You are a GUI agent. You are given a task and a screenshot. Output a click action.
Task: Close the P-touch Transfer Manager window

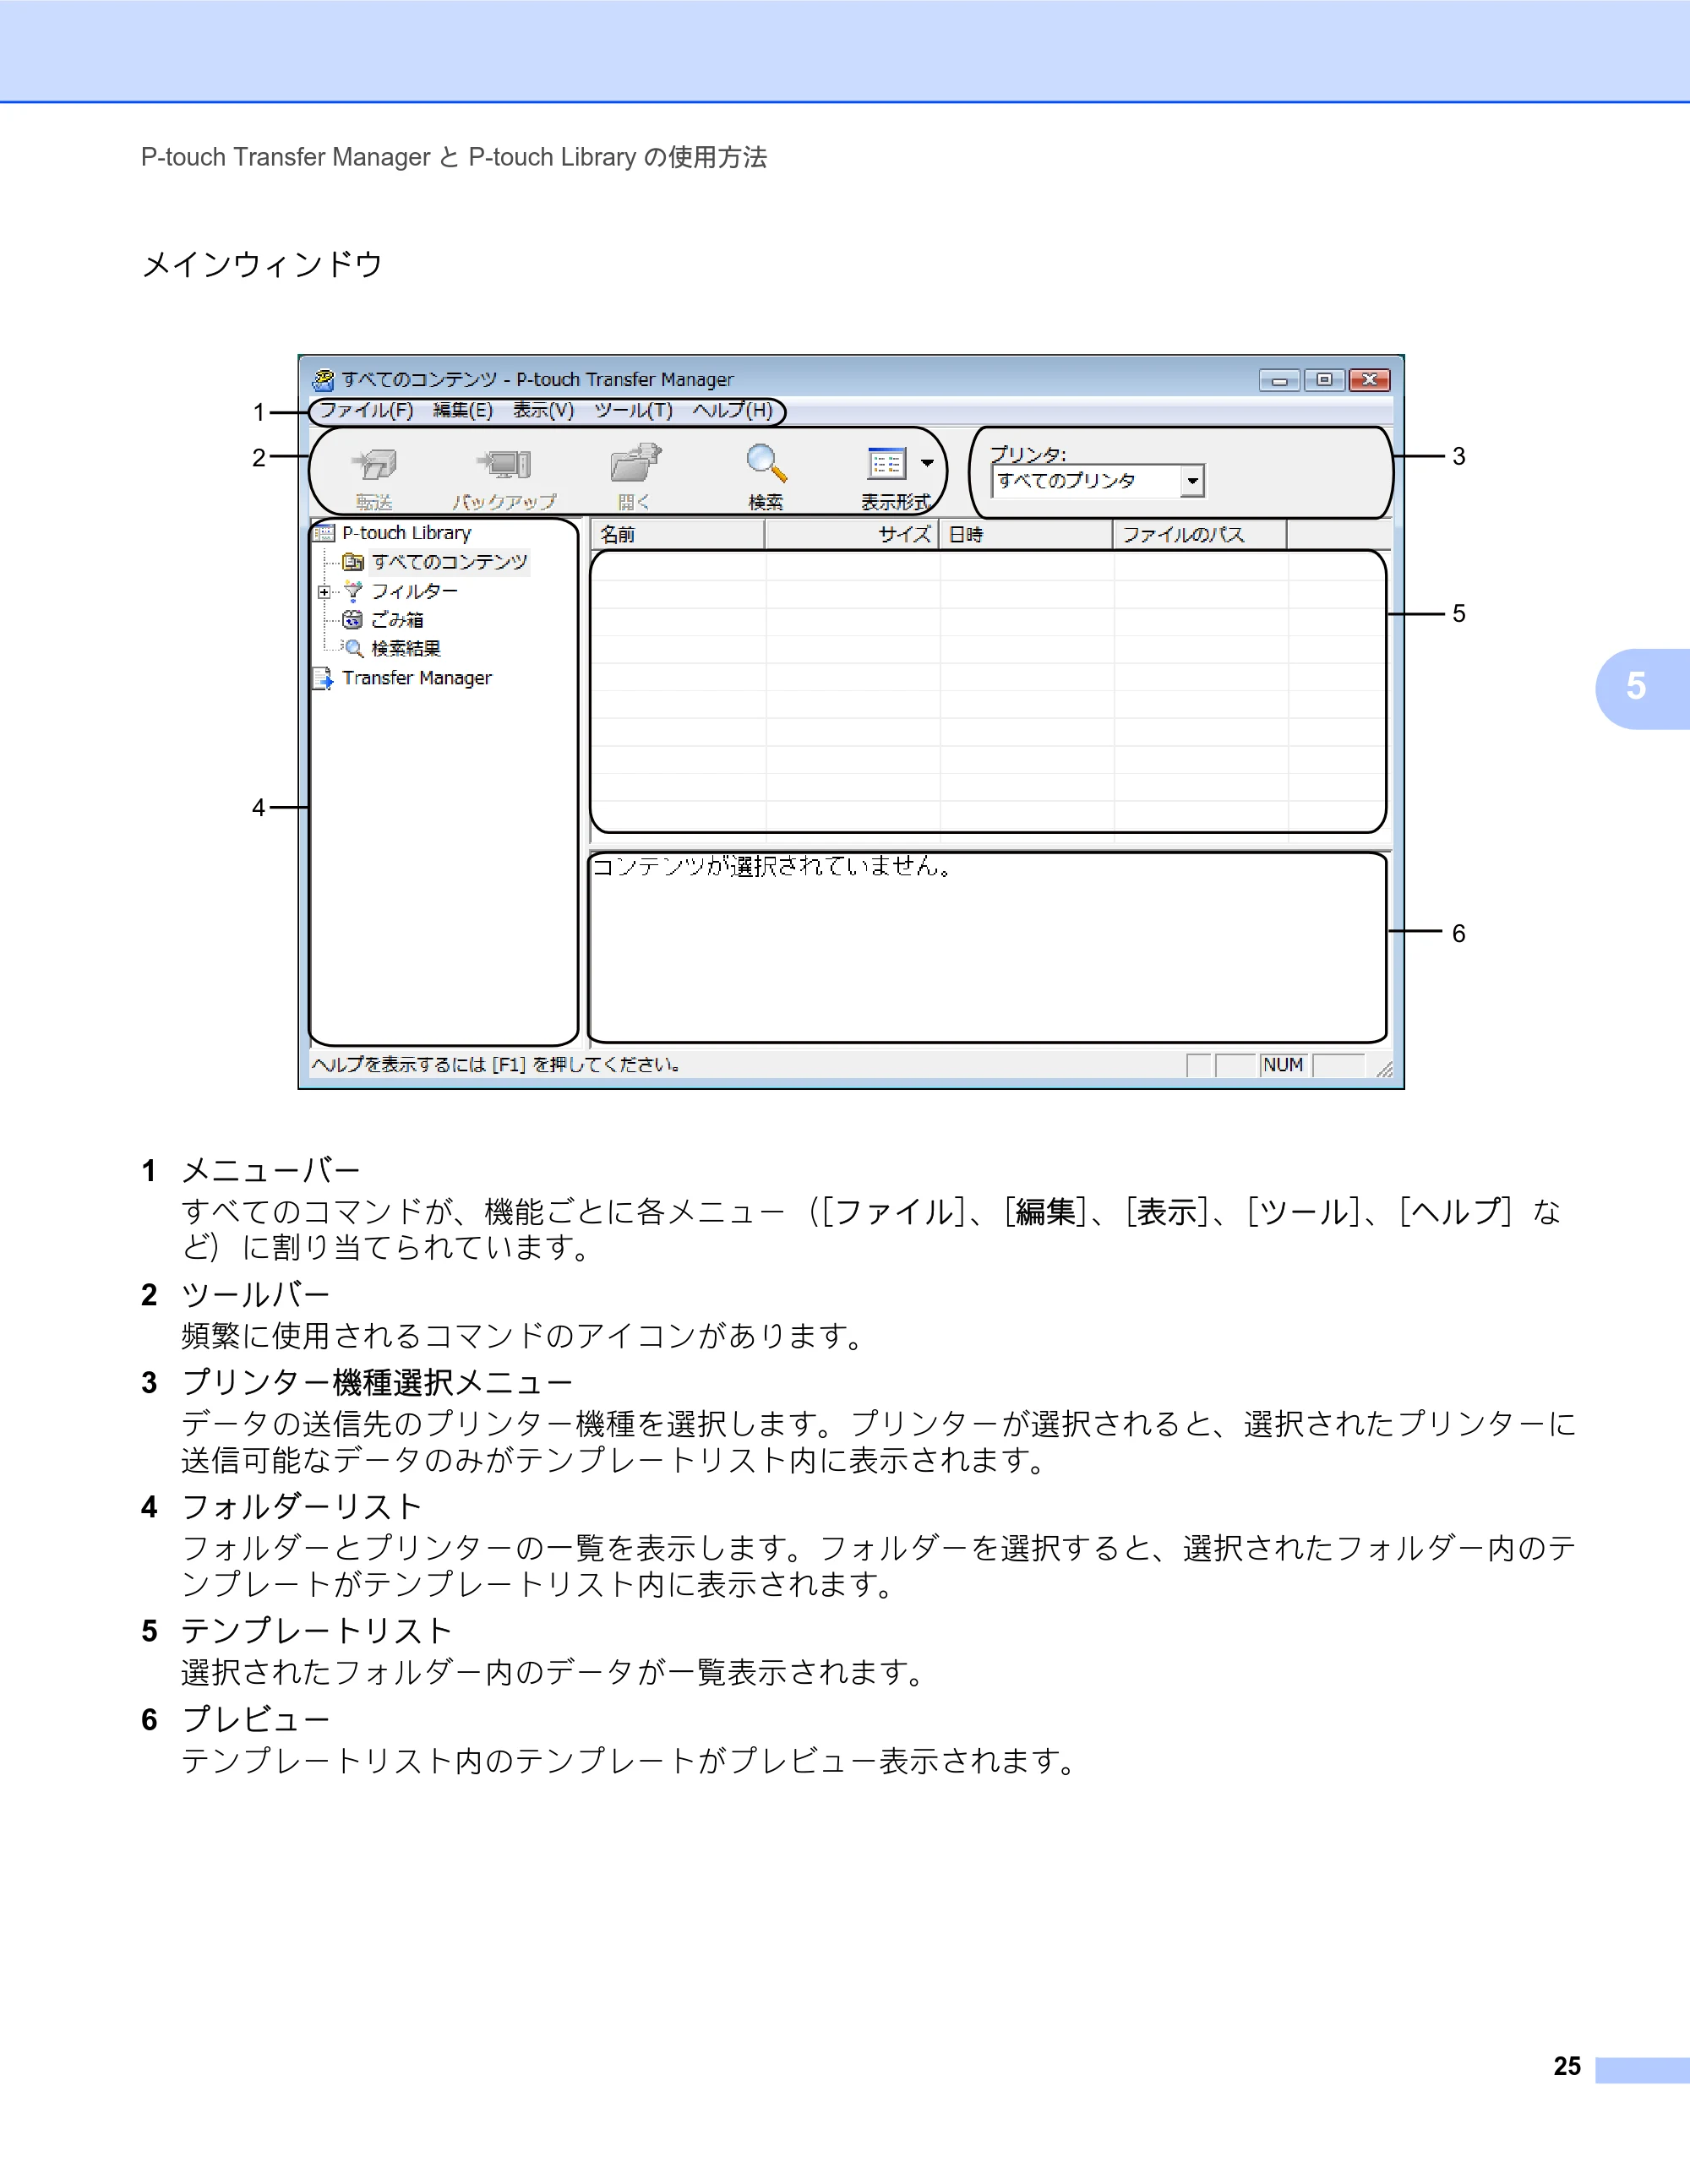1369,380
